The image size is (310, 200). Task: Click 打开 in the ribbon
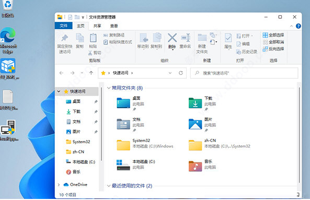244,36
